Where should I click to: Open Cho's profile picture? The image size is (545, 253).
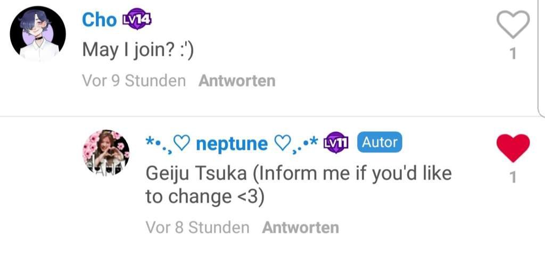[x=38, y=34]
